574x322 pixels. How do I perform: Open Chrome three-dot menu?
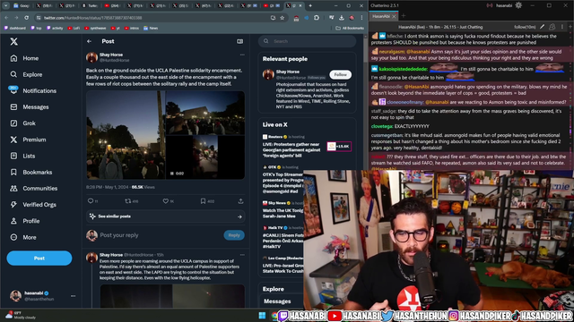[x=361, y=18]
